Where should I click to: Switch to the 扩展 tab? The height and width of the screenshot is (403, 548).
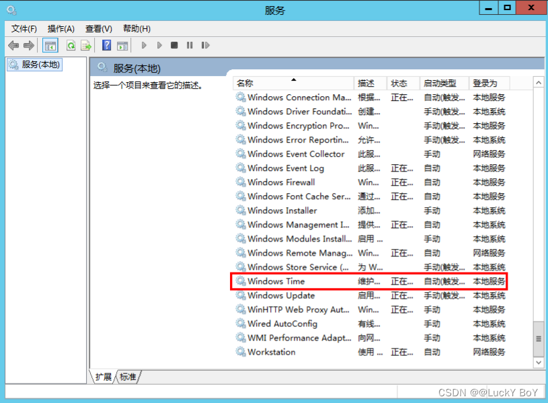click(103, 377)
